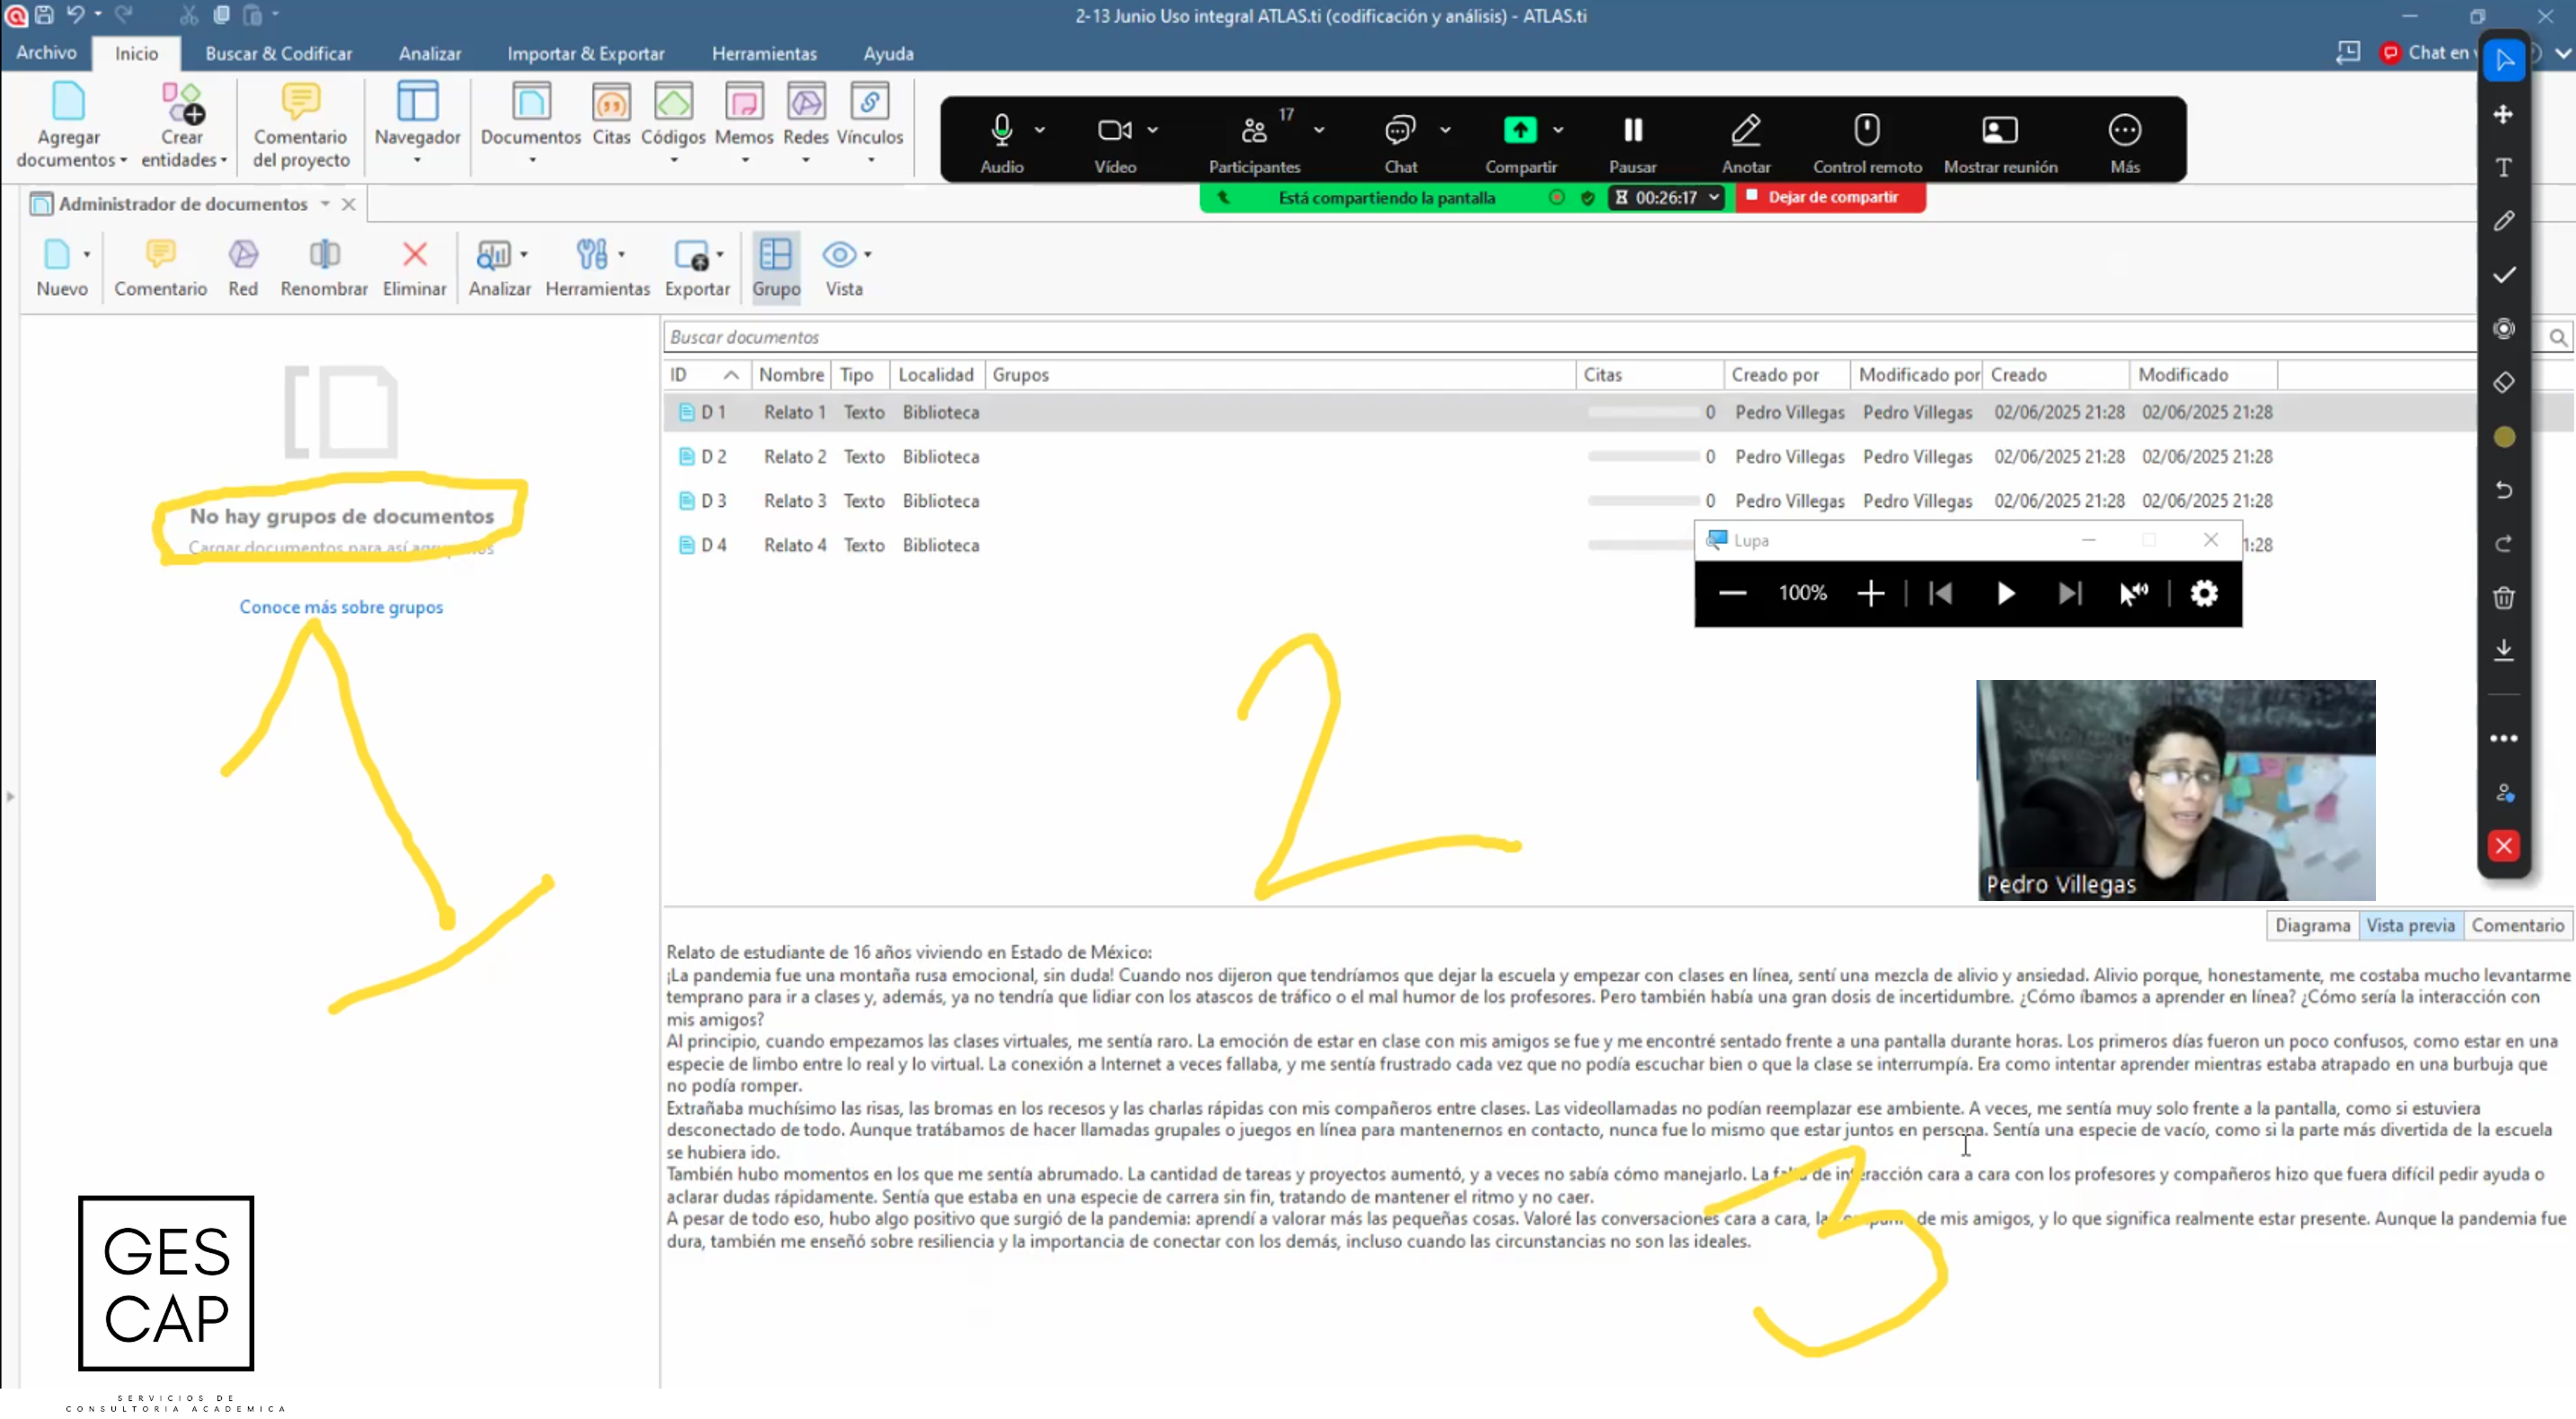
Task: Click Lupa play reading button
Action: pyautogui.click(x=2005, y=593)
